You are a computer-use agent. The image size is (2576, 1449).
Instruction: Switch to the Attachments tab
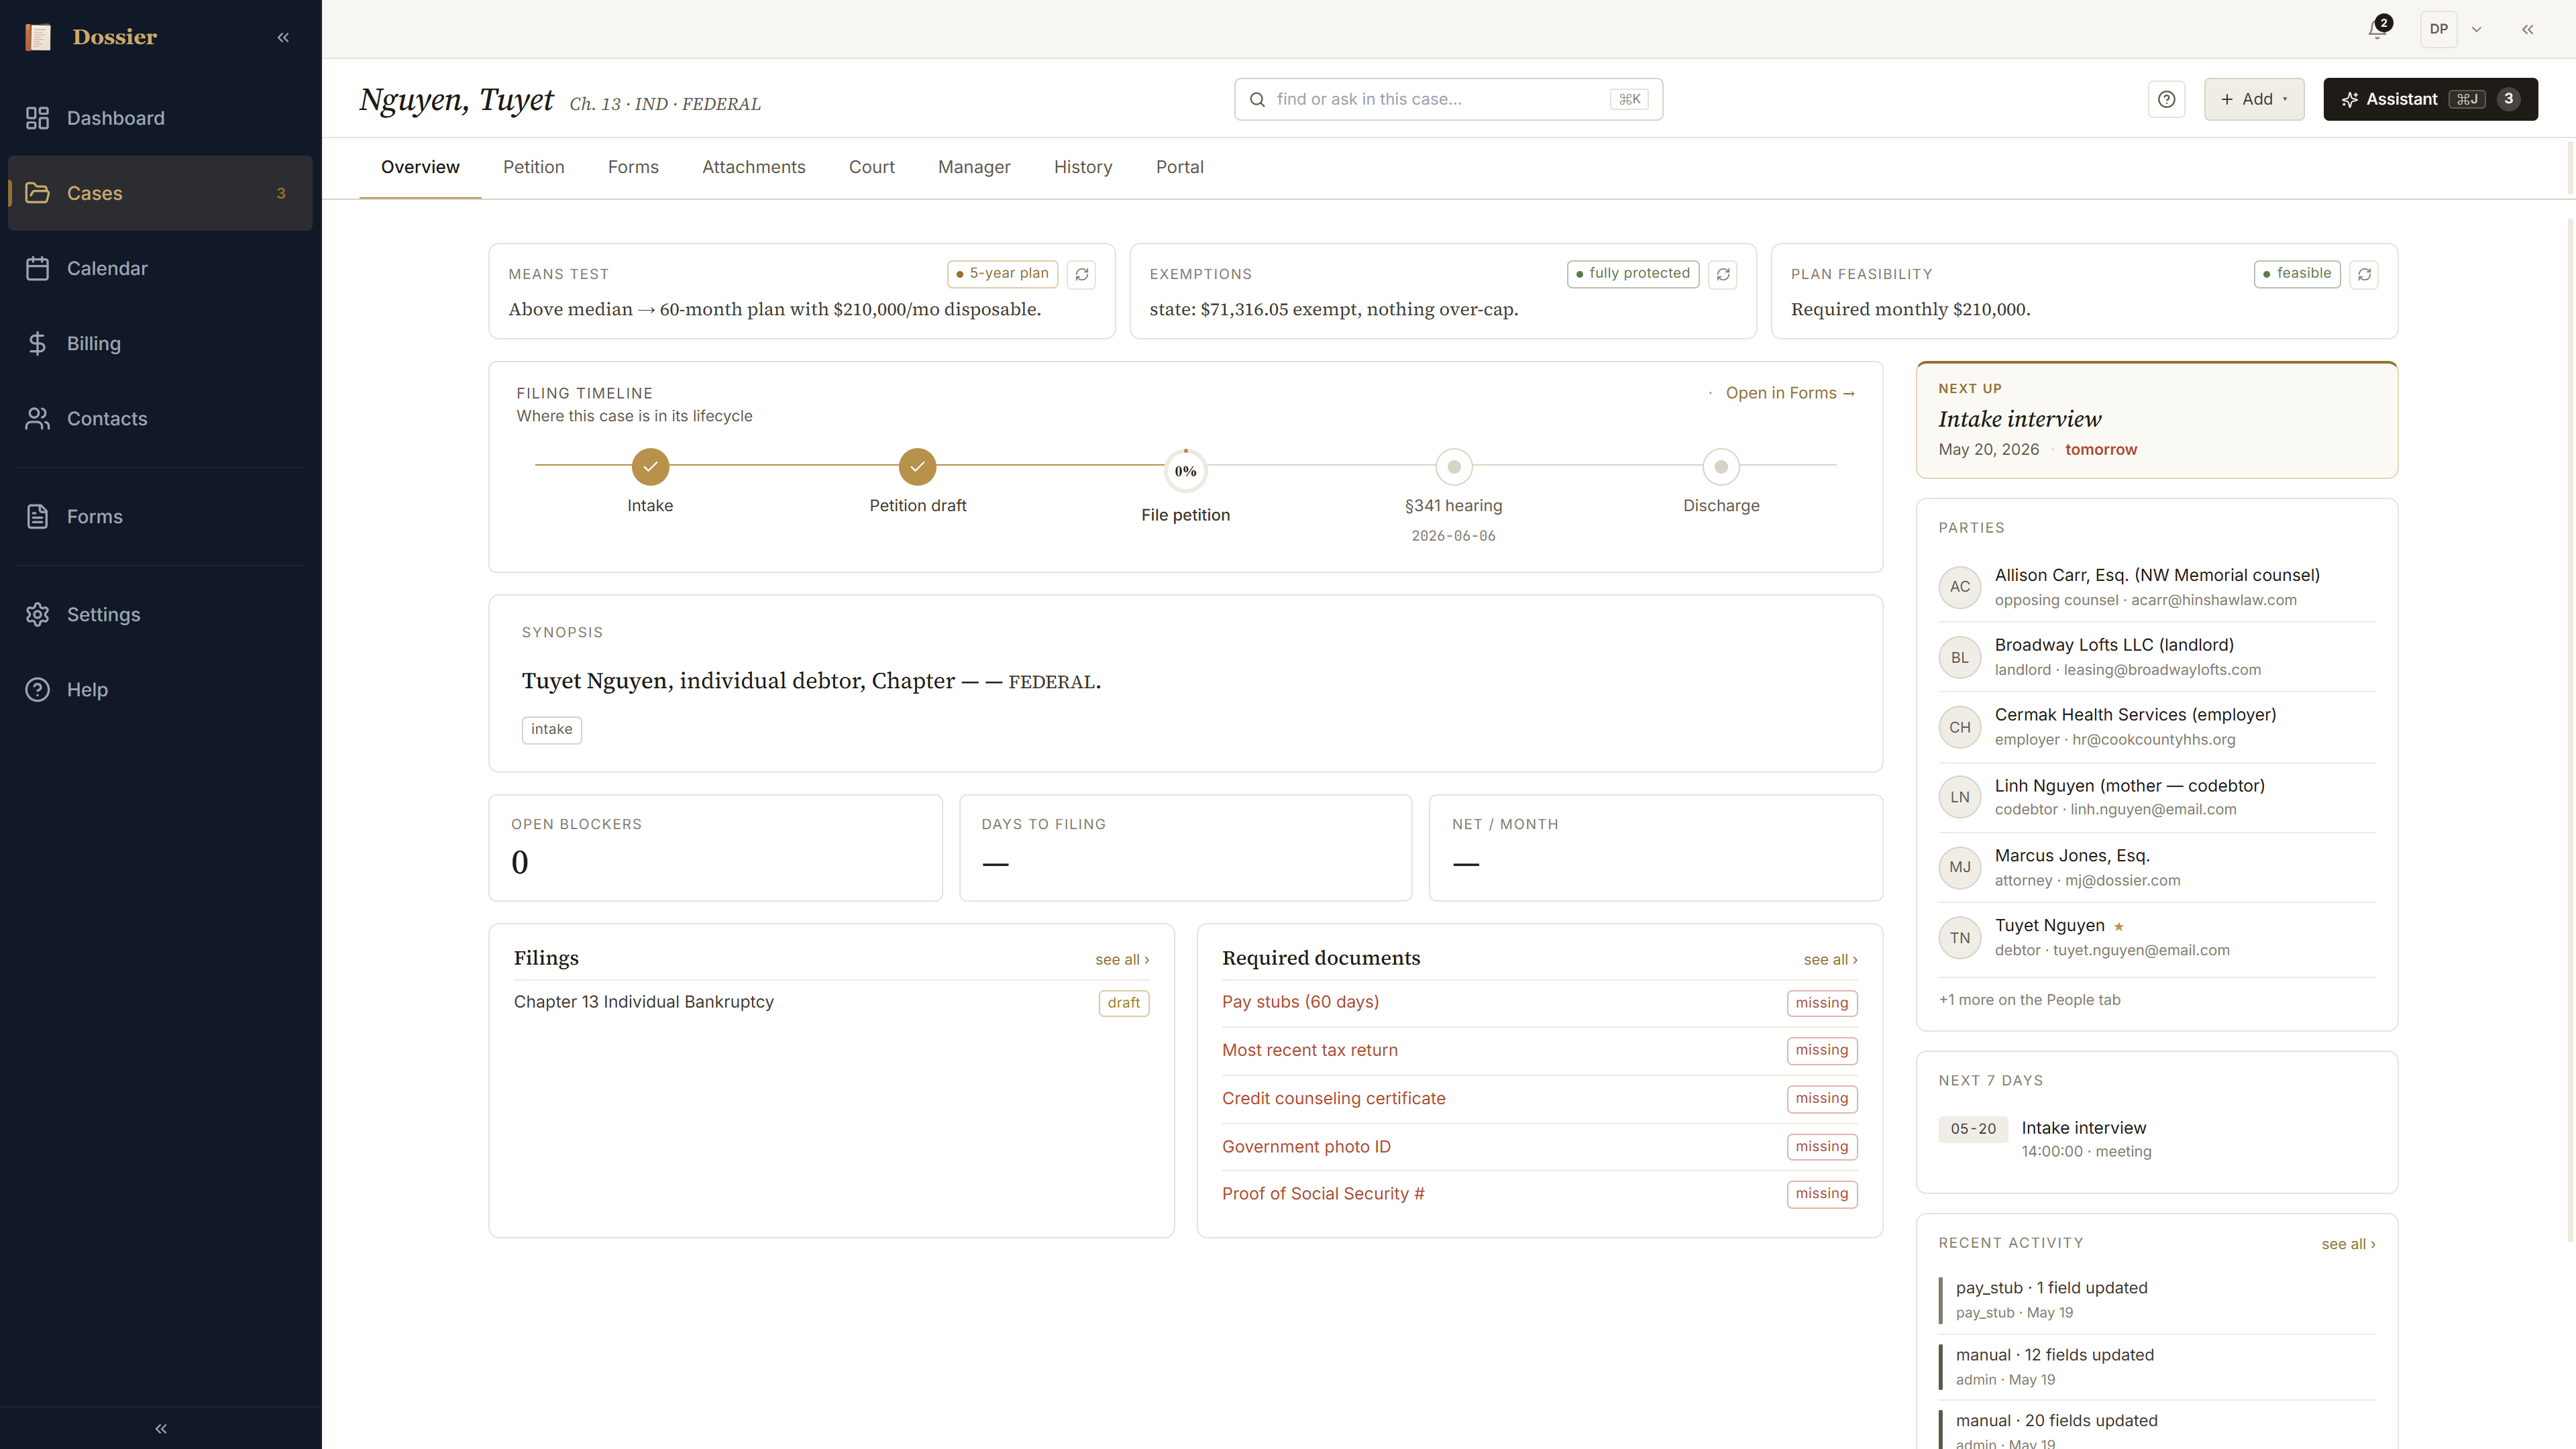[x=753, y=167]
